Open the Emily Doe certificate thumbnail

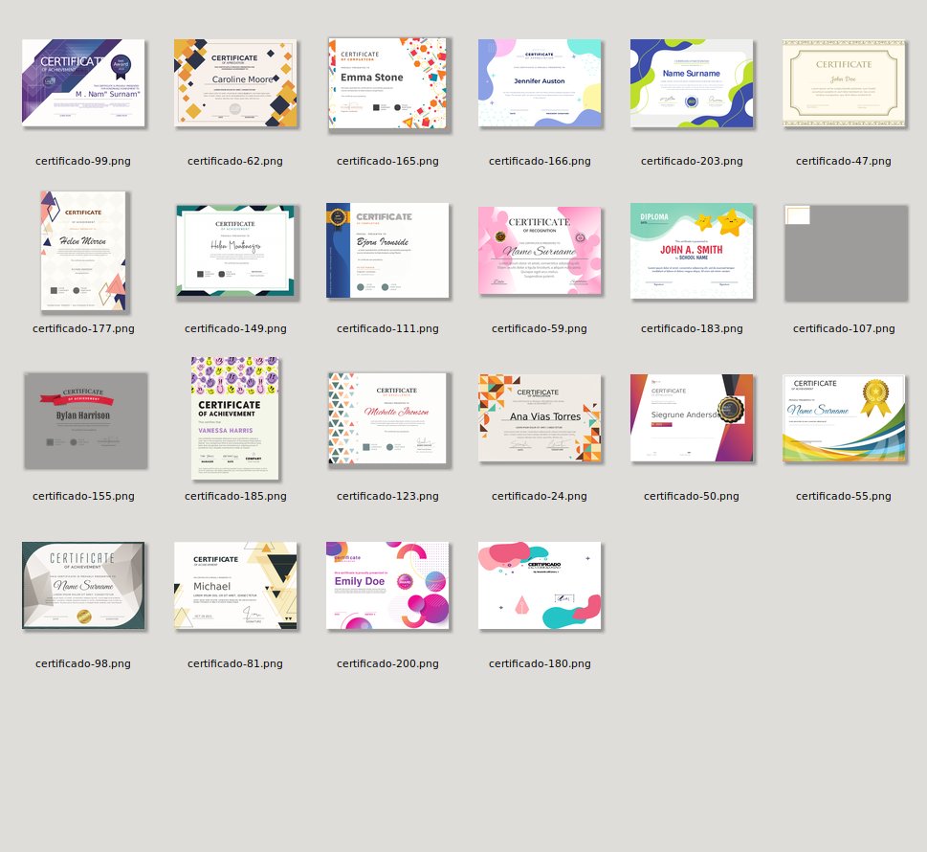pyautogui.click(x=387, y=586)
